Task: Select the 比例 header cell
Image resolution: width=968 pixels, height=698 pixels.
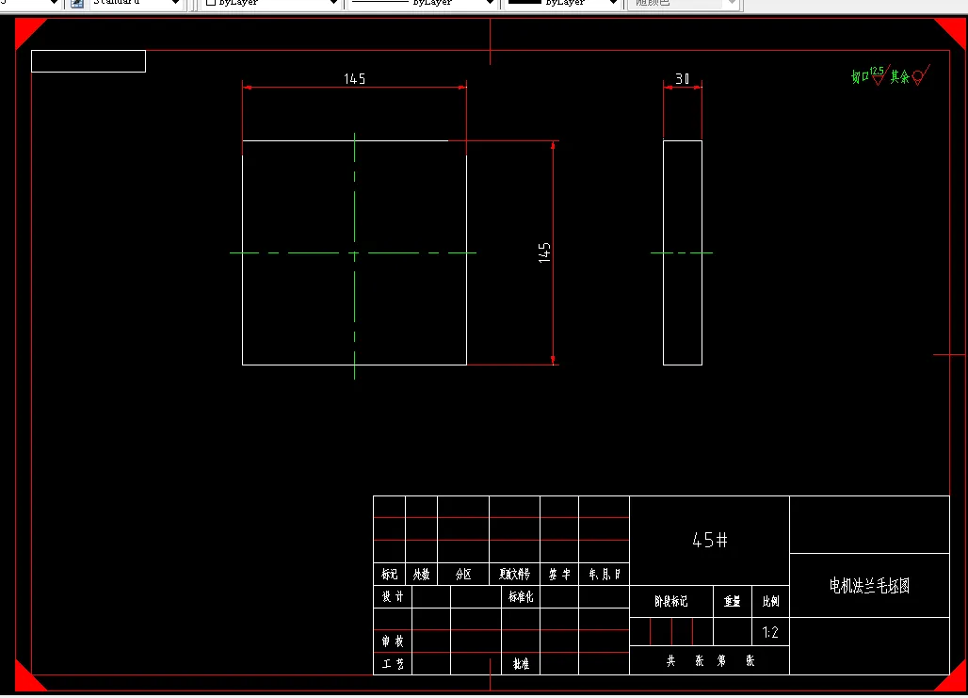Action: point(770,601)
